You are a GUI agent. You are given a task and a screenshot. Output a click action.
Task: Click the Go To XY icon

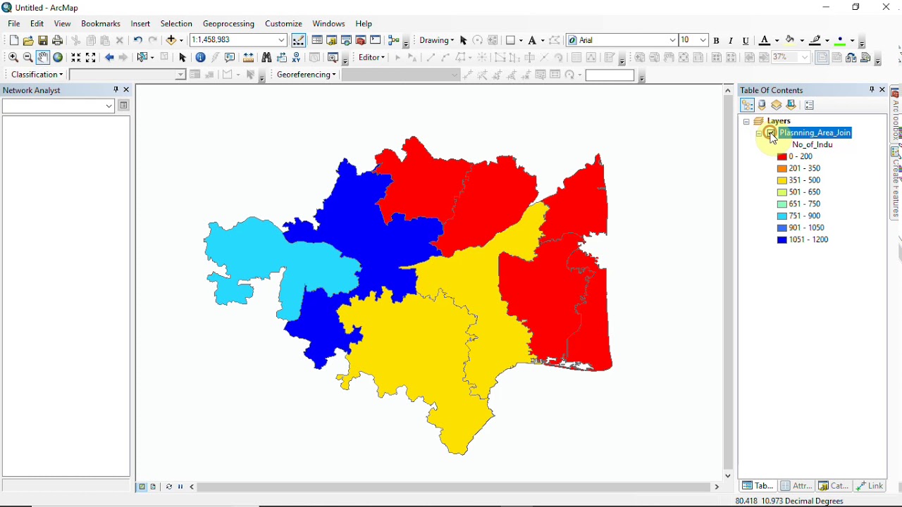pyautogui.click(x=297, y=58)
